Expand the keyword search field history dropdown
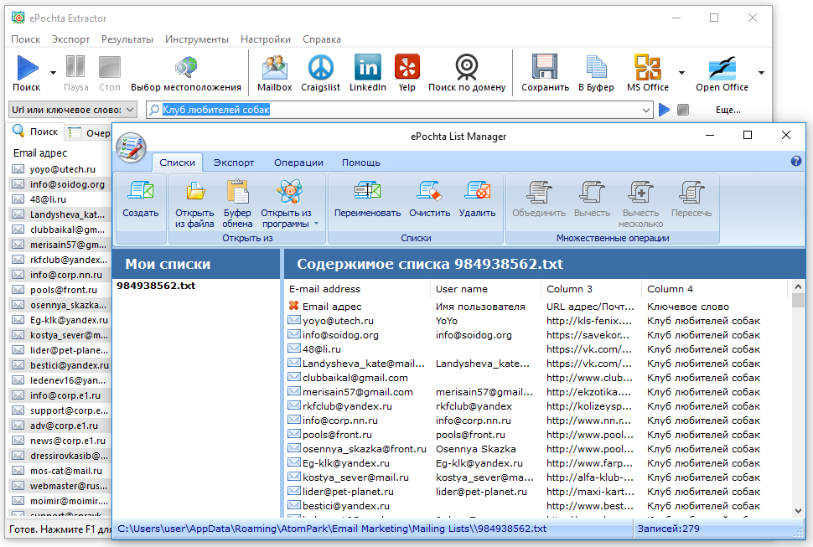 646,110
